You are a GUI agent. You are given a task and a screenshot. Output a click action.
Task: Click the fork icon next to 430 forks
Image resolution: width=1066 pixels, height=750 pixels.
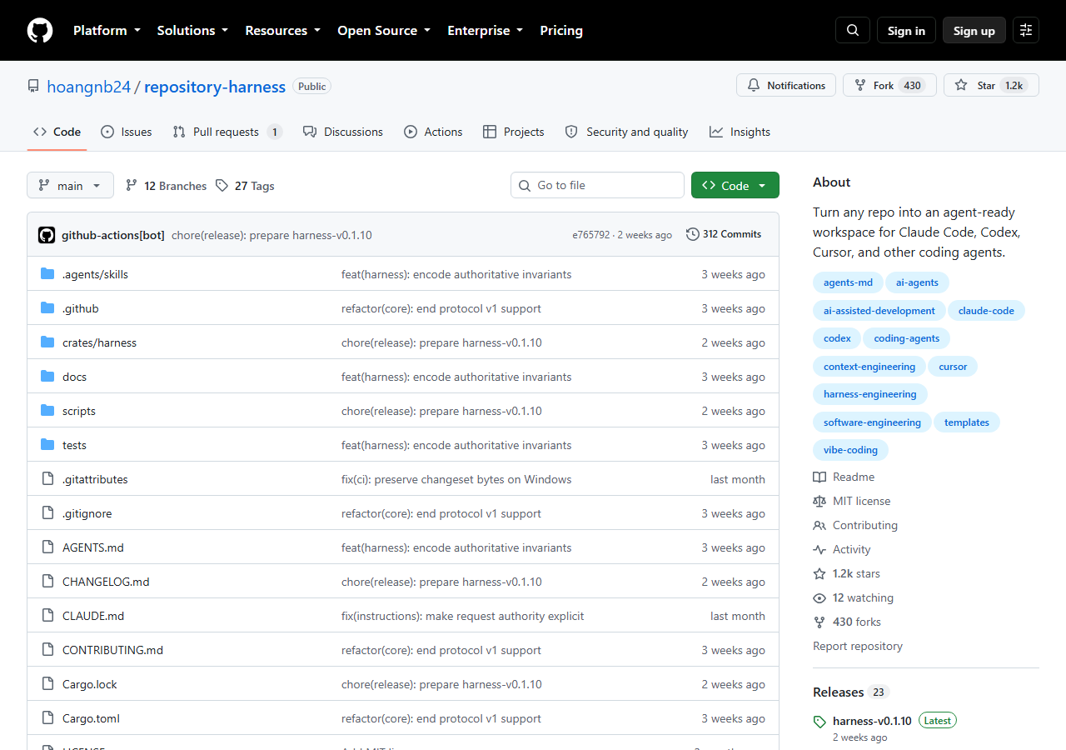click(x=819, y=622)
